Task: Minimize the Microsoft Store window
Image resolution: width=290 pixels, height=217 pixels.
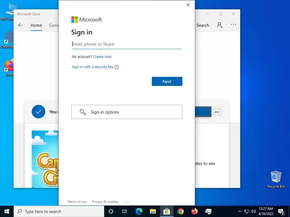Action: click(208, 14)
